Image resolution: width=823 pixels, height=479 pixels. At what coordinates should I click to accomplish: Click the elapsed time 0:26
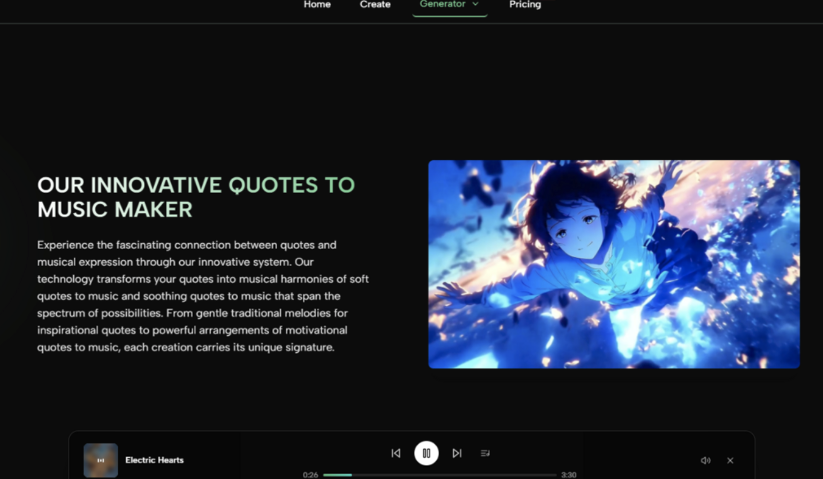[x=310, y=475]
